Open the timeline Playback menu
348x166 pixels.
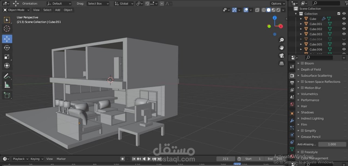[x=20, y=159]
